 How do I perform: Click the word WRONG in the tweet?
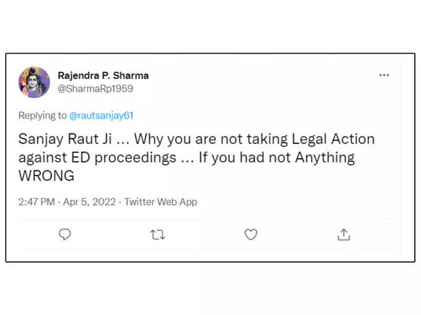pyautogui.click(x=46, y=175)
